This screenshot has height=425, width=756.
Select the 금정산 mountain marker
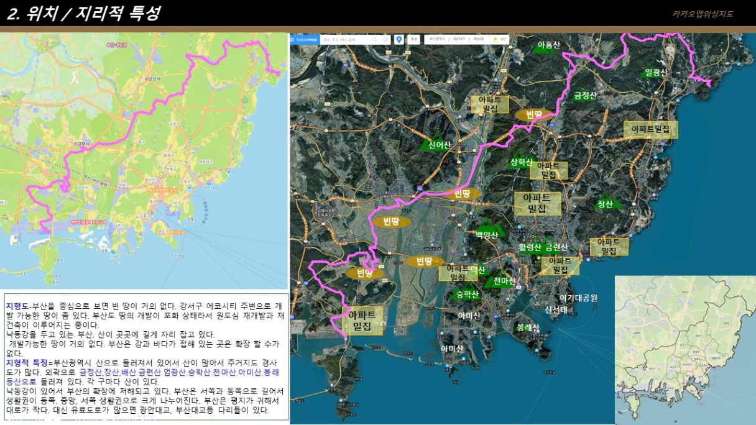click(585, 94)
